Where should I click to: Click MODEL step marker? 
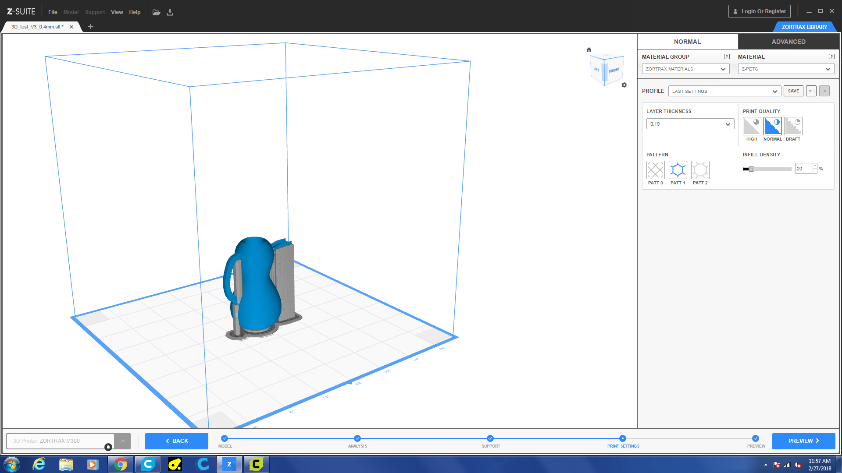pyautogui.click(x=225, y=438)
